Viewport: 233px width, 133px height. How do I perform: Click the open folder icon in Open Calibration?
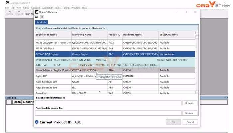coord(36,17)
